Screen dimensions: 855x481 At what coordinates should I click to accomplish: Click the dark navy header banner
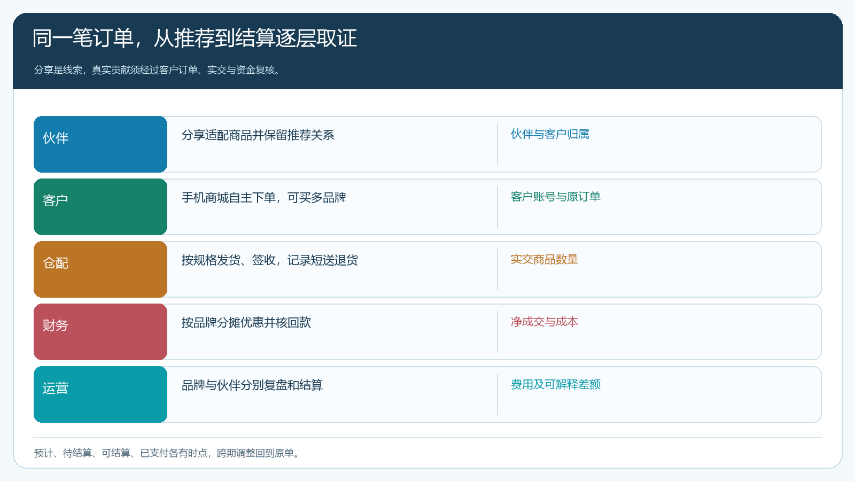point(428,51)
